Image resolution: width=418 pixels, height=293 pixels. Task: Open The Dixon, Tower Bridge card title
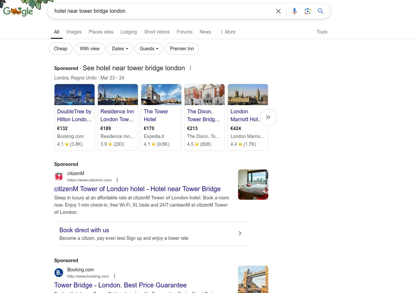coord(204,115)
